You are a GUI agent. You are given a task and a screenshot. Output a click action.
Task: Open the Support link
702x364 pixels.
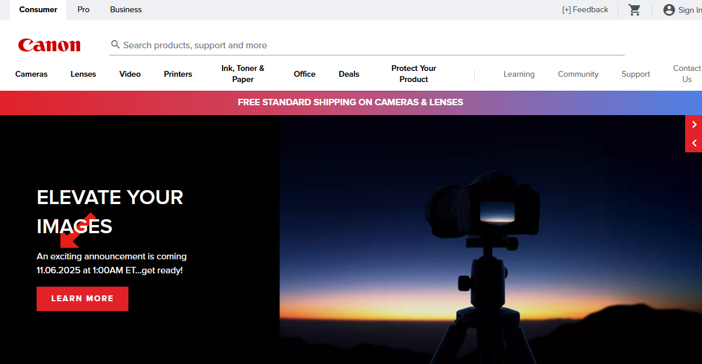(x=636, y=74)
